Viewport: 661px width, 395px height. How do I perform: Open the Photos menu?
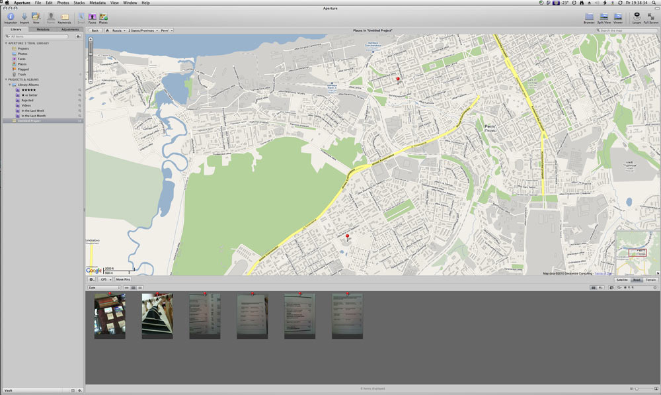[63, 3]
